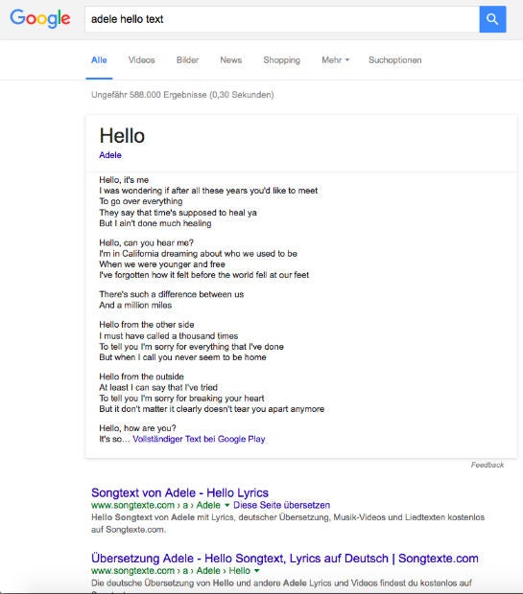Click 'Diese Seite übersetzen' link
Screen dimensions: 523x594
pos(281,505)
